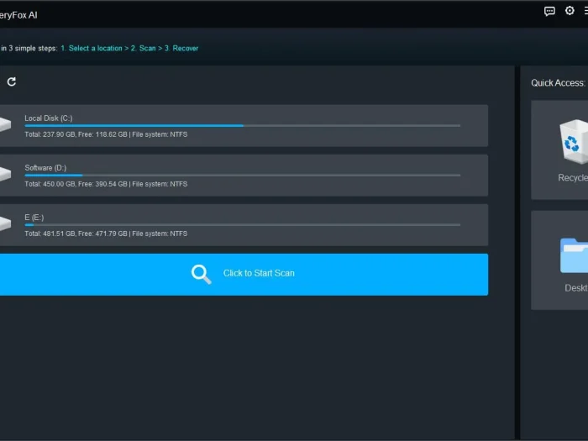
Task: Click the 'Select a location' step text
Action: tap(97, 48)
